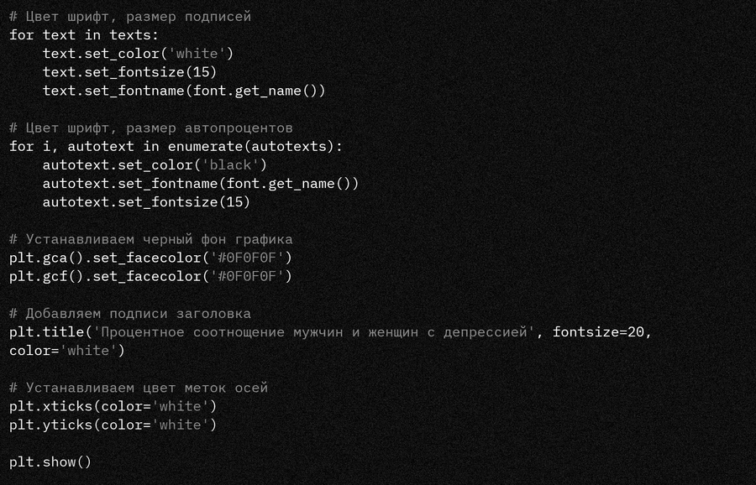Image resolution: width=756 pixels, height=485 pixels.
Task: Place cursor on plt.xticks(color='white') line
Action: click(x=113, y=406)
